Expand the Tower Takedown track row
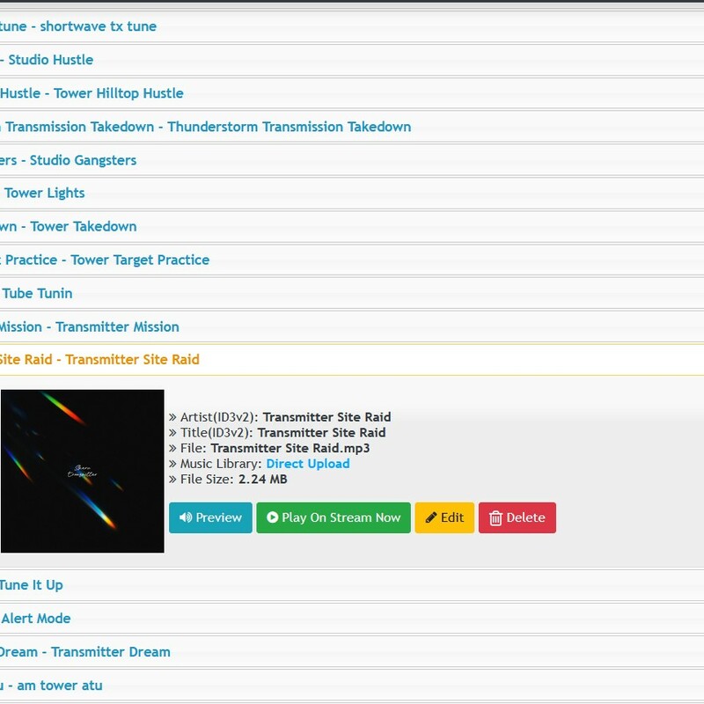The width and height of the screenshot is (704, 704). click(x=352, y=227)
